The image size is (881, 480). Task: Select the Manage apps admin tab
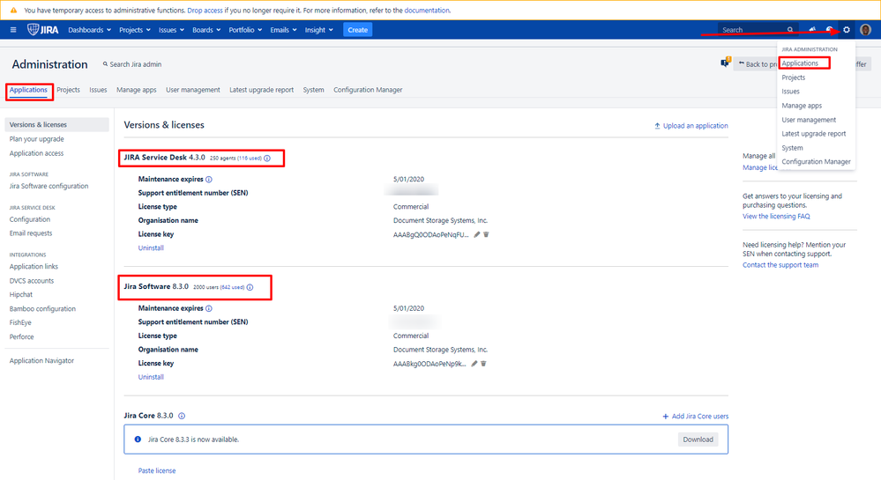tap(136, 90)
